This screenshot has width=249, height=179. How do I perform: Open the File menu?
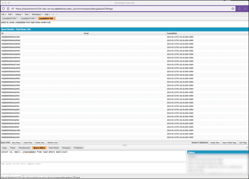coord(4,14)
